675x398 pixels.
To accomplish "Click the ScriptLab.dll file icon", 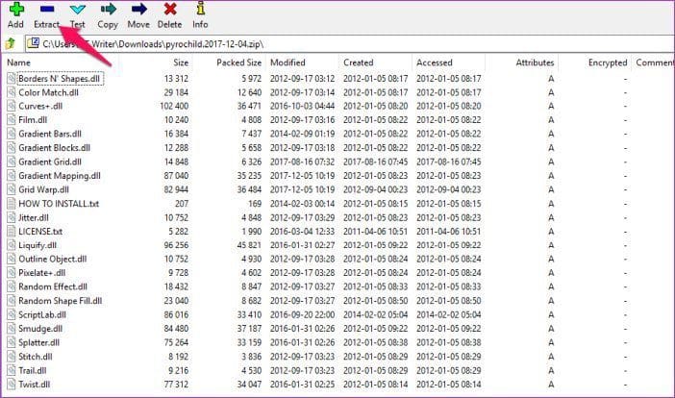I will (x=12, y=315).
